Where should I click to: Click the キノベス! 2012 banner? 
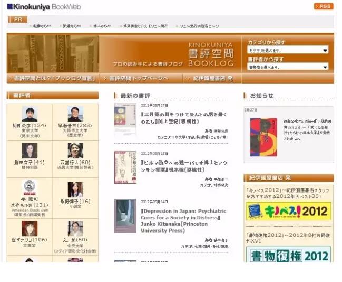(288, 211)
